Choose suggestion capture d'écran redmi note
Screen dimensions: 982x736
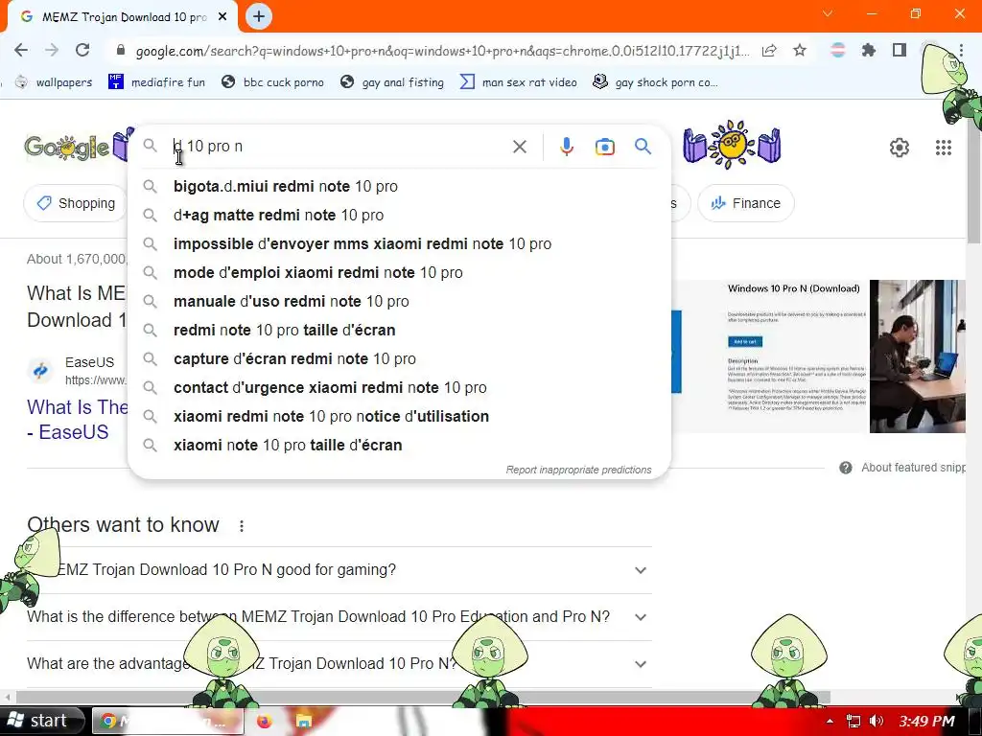point(399,359)
